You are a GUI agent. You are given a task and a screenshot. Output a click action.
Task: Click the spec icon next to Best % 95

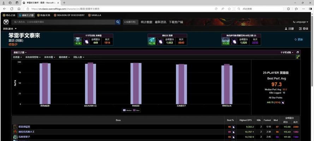tap(233, 137)
